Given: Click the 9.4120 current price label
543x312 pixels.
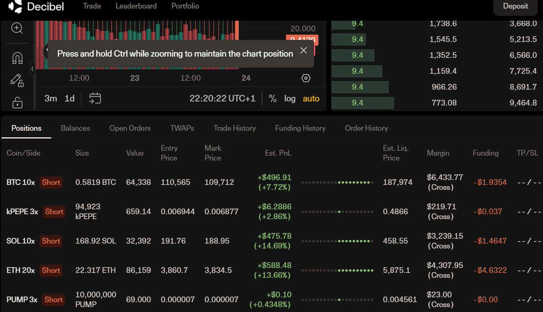Looking at the screenshot, I should coord(302,40).
